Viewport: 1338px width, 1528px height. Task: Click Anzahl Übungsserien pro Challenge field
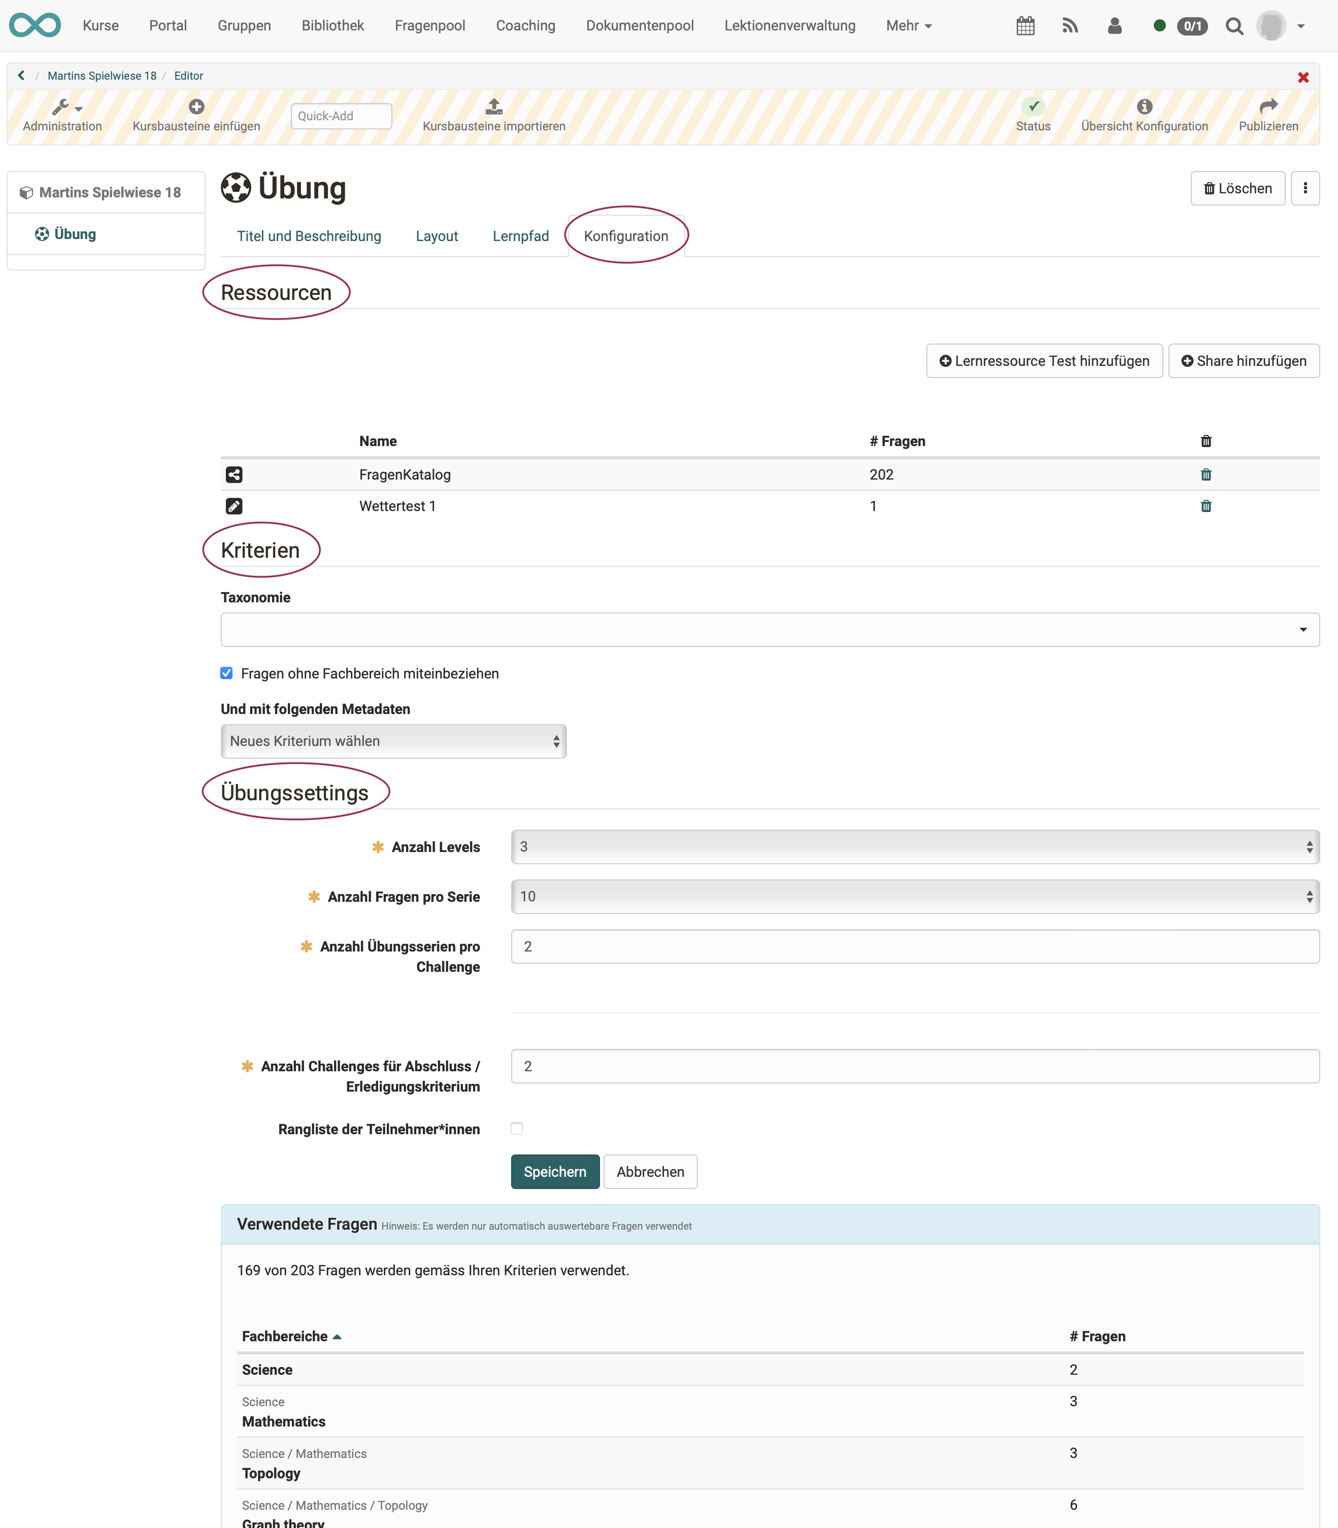point(915,946)
